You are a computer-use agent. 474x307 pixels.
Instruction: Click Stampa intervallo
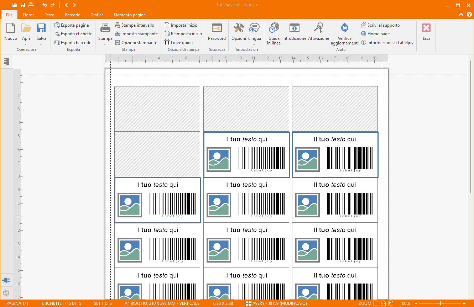click(135, 25)
